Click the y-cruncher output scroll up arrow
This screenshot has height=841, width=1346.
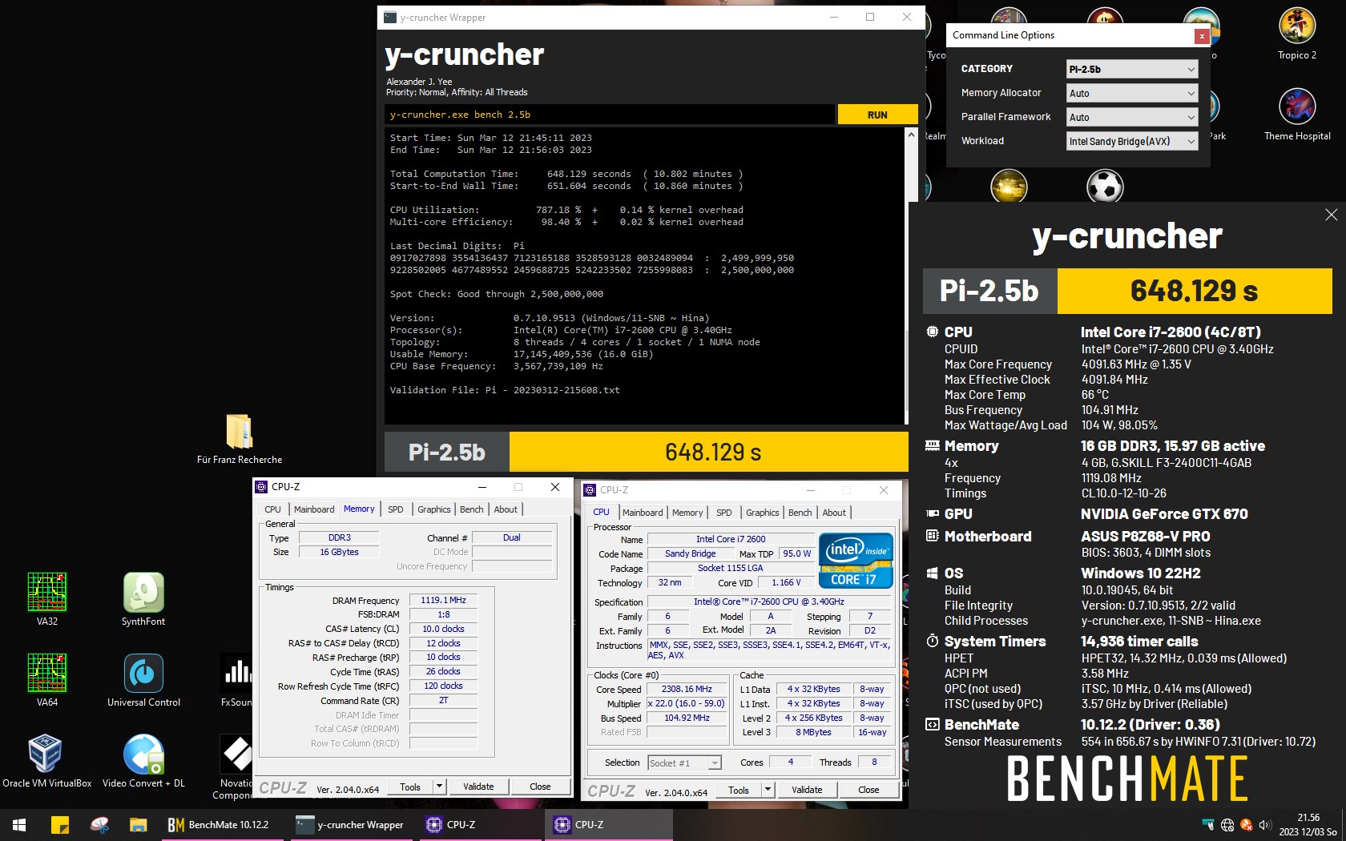click(x=910, y=135)
